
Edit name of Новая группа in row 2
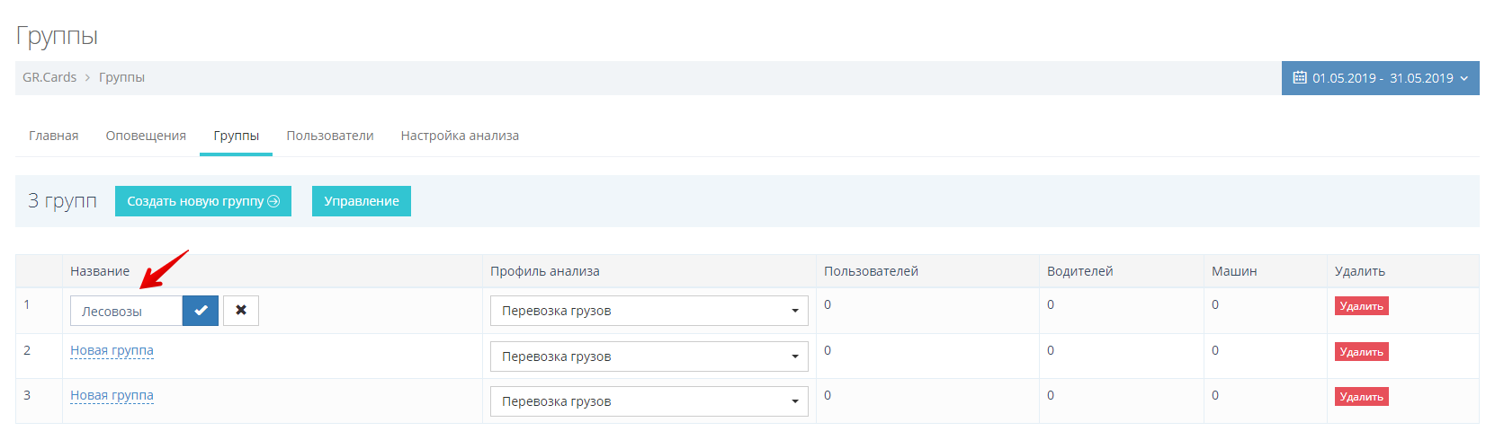[112, 350]
